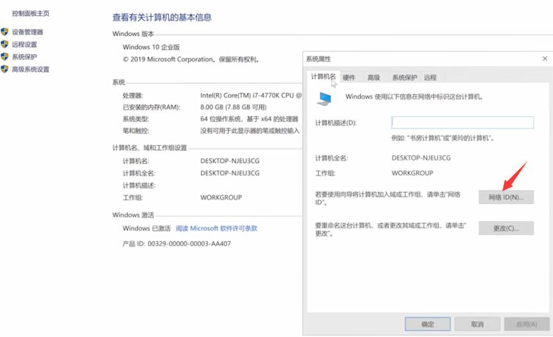Confirm with the 确定 button
553x337 pixels.
click(x=427, y=324)
